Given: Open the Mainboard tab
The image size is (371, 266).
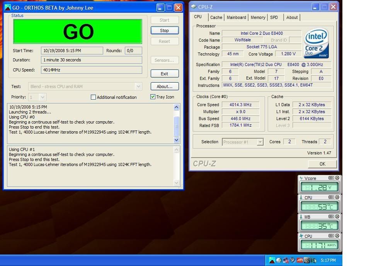Looking at the screenshot, I should pyautogui.click(x=237, y=17).
